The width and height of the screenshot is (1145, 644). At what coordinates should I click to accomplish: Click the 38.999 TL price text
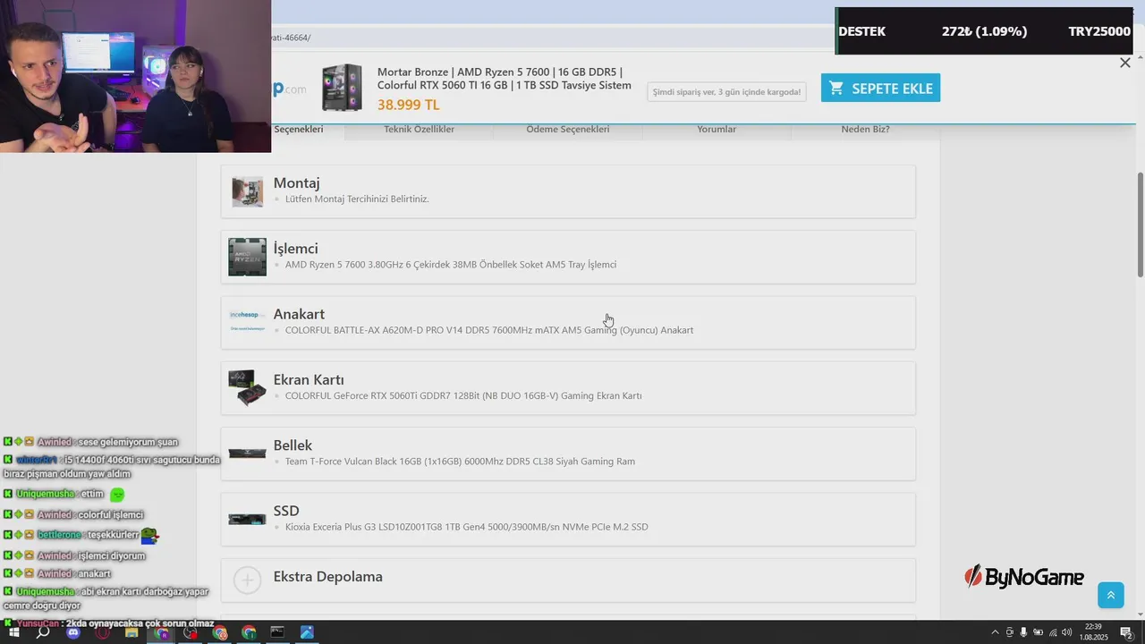click(x=408, y=105)
